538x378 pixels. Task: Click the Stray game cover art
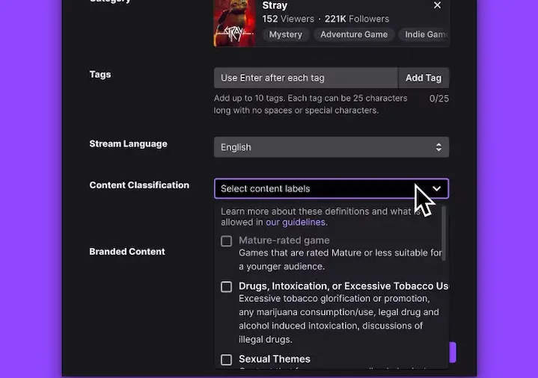coord(234,22)
